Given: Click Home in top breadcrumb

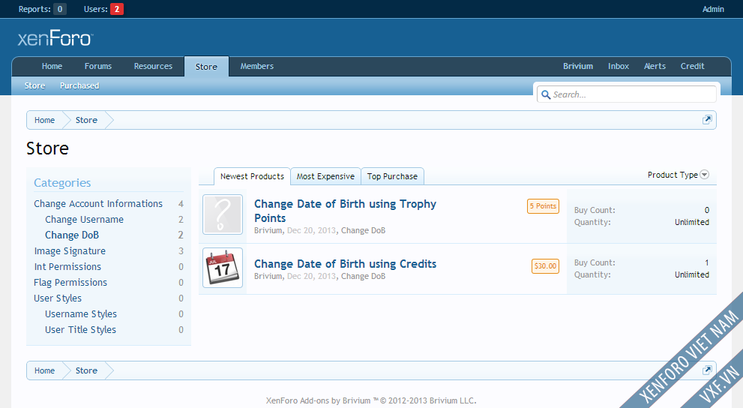Looking at the screenshot, I should coord(44,120).
